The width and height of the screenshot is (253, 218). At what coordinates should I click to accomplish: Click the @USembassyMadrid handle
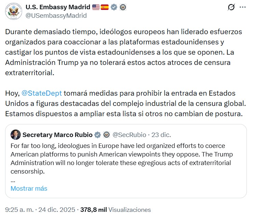click(56, 16)
